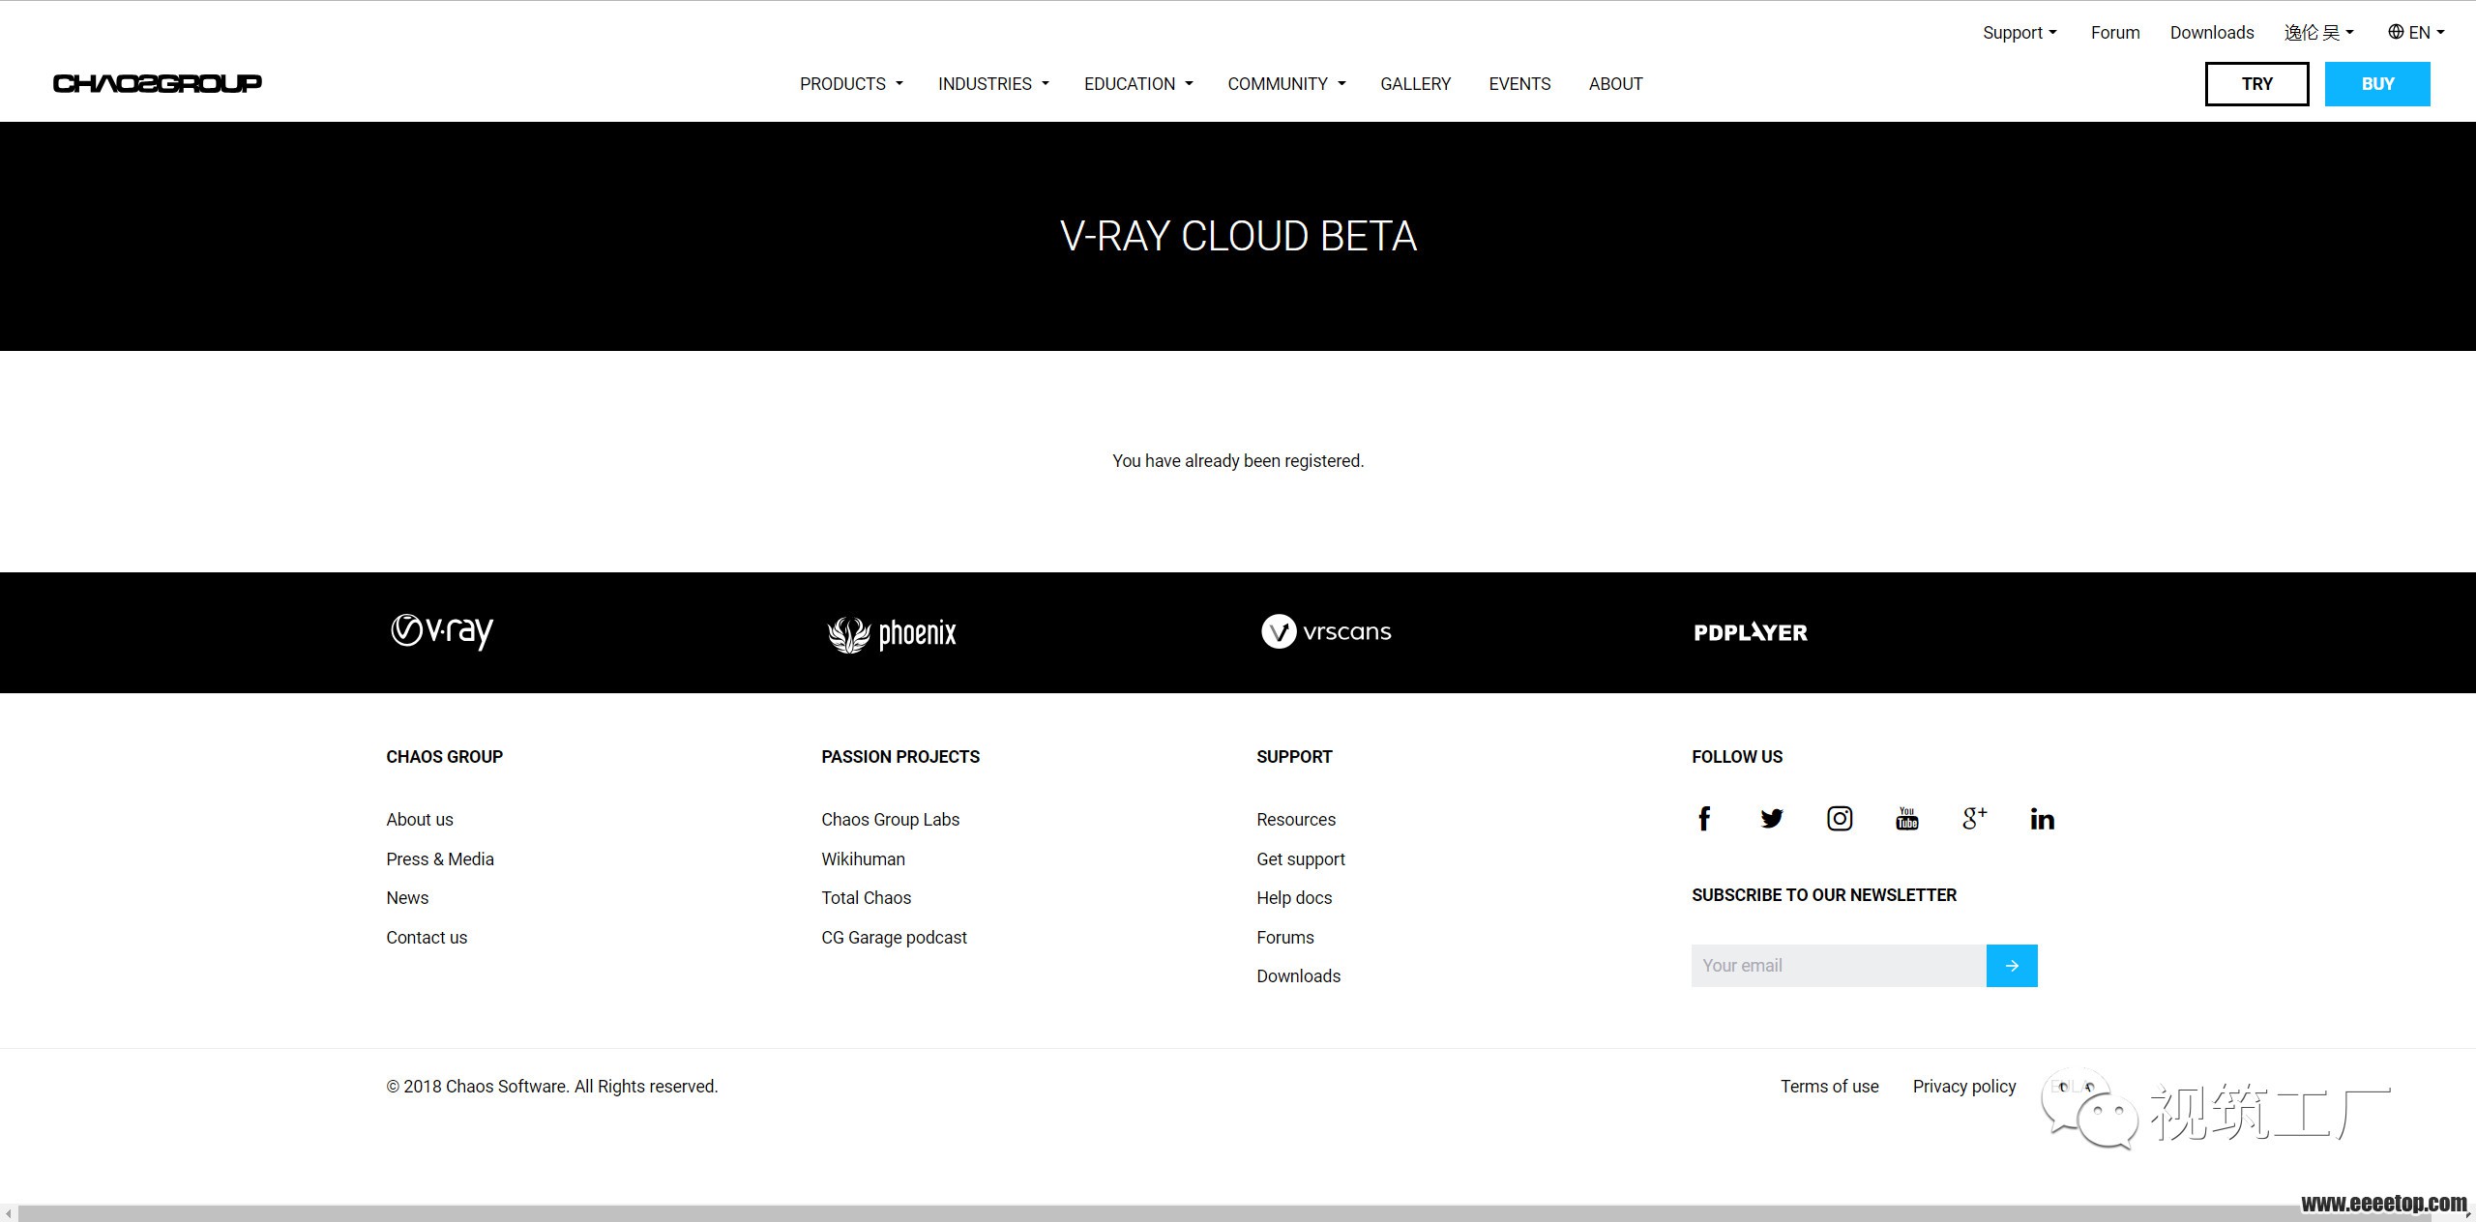Open Downloads in the top bar
The height and width of the screenshot is (1222, 2476).
click(2212, 33)
